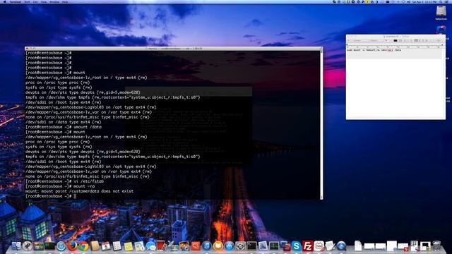Image resolution: width=452 pixels, height=254 pixels.
Task: Open Messages from the Dock
Action: coord(150,246)
